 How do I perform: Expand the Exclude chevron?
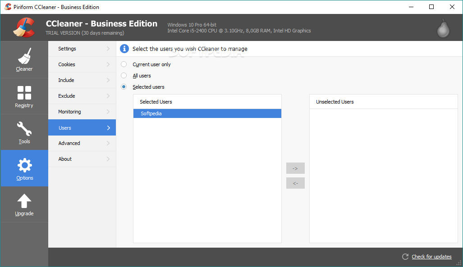[108, 96]
